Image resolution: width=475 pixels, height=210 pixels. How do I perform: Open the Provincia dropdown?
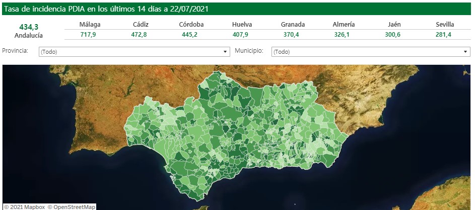point(134,52)
